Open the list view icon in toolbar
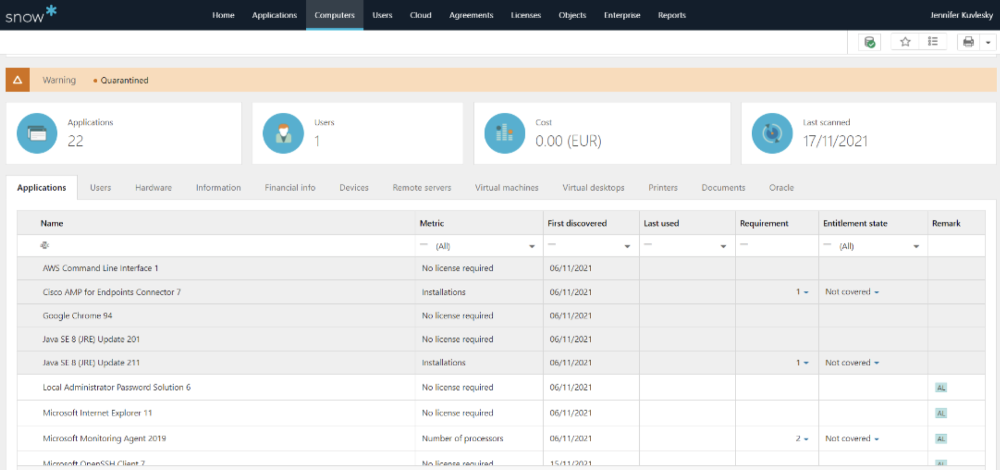Viewport: 1000px width, 470px height. click(x=933, y=42)
